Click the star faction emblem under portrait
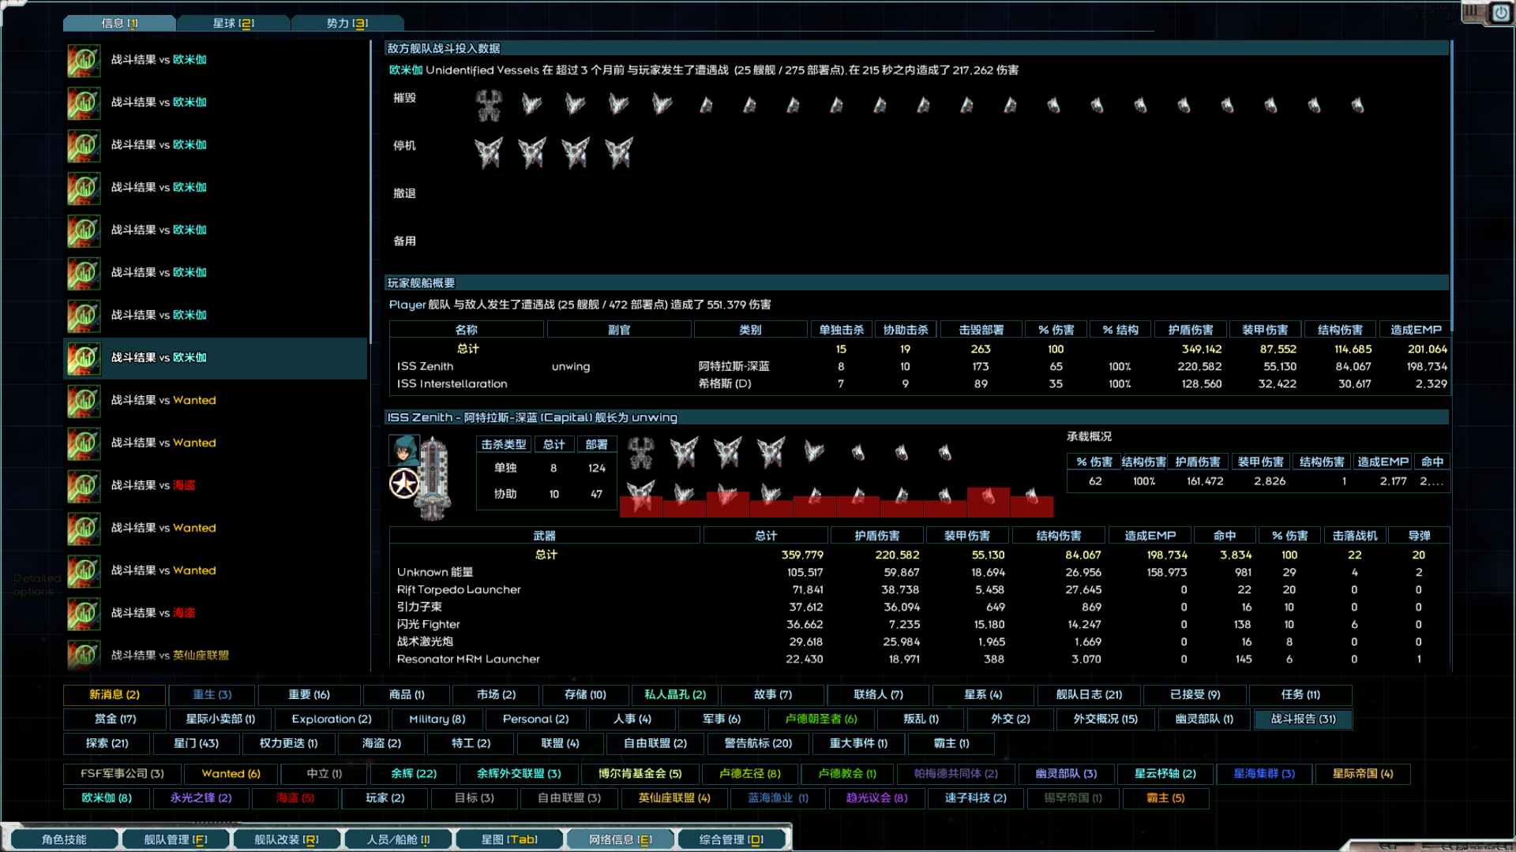Image resolution: width=1516 pixels, height=852 pixels. [404, 484]
